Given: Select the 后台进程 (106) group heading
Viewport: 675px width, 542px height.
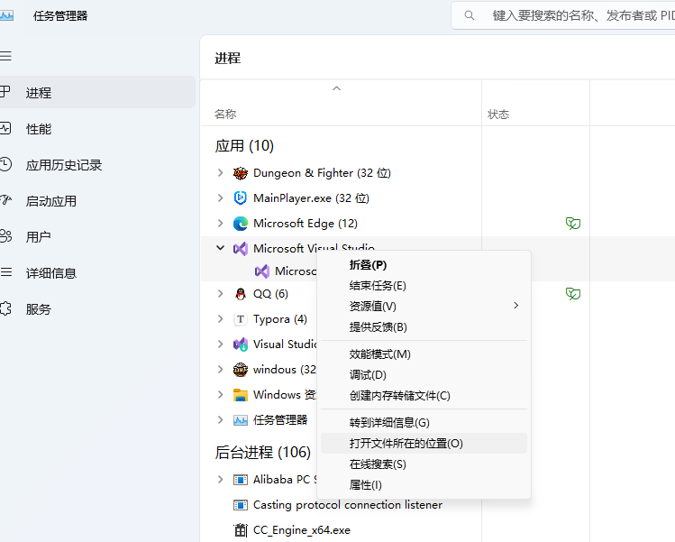Looking at the screenshot, I should coord(262,453).
